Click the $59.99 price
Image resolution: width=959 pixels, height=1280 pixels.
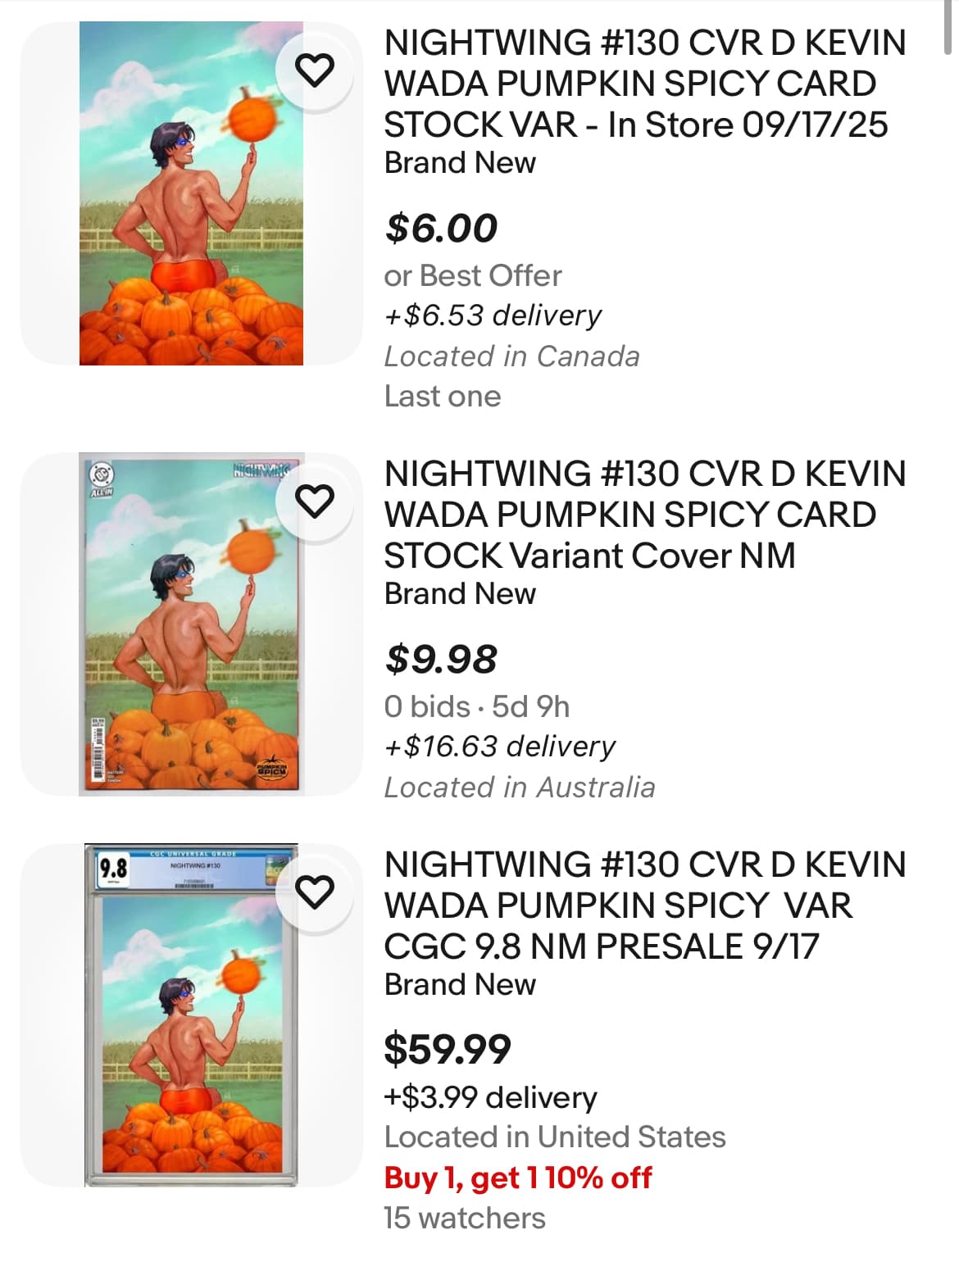coord(448,1049)
